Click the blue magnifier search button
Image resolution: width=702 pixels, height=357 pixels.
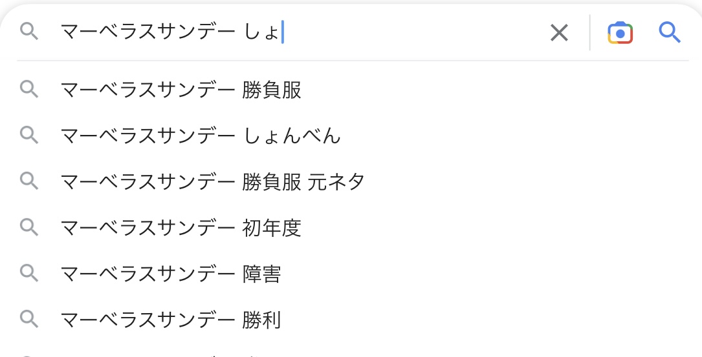tap(670, 33)
